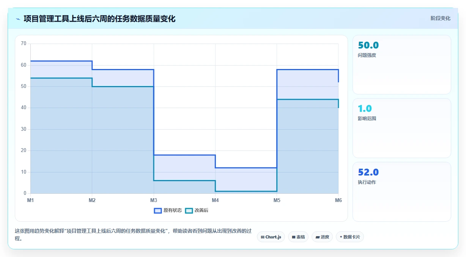Click the icon inside the 进度 chip
The image size is (466, 257).
coord(318,237)
